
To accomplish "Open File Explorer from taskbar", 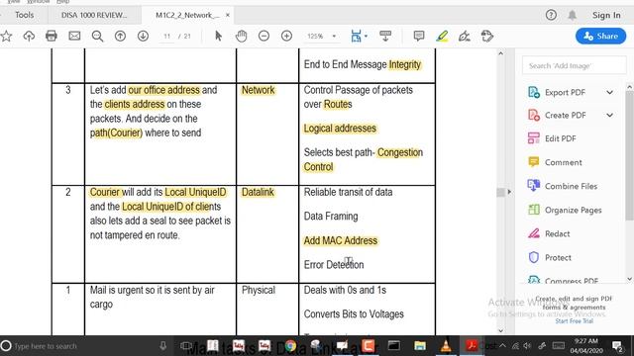I will click(419, 346).
